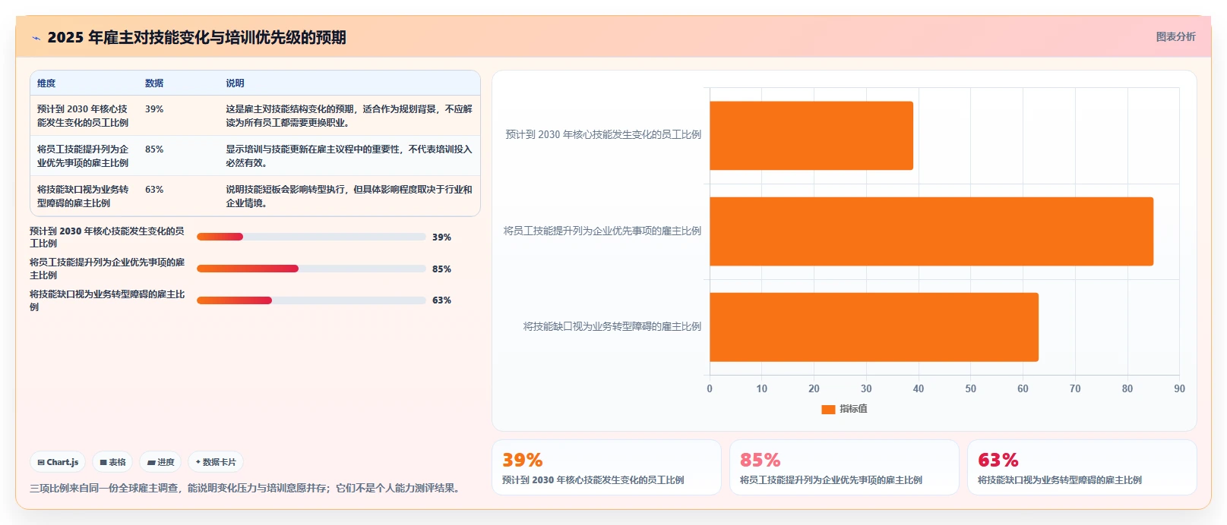Open the 63% data card
Screen dimensions: 1227x525
(x=1082, y=467)
